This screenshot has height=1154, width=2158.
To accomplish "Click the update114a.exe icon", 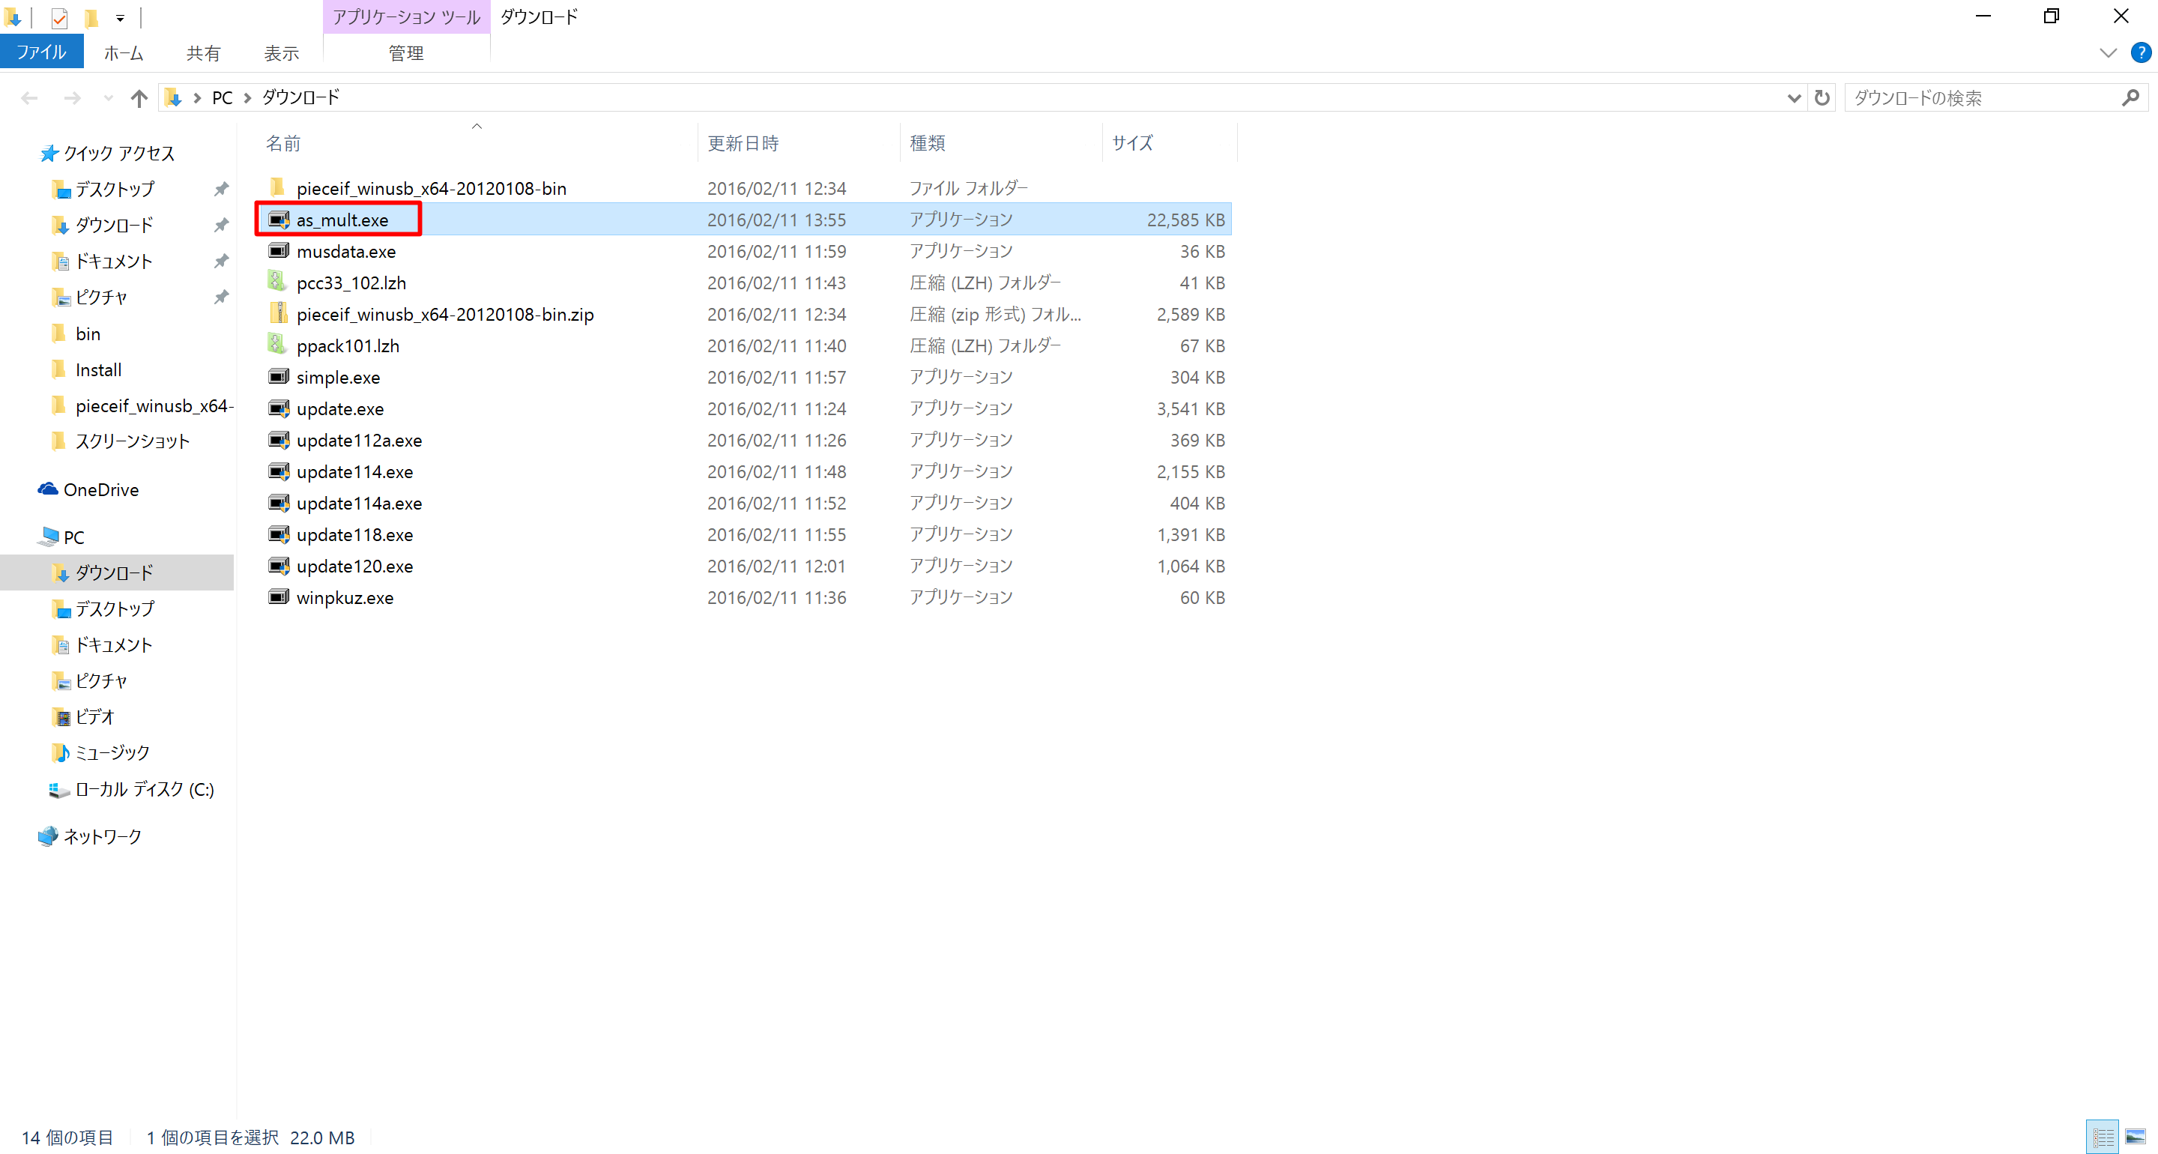I will (x=278, y=502).
